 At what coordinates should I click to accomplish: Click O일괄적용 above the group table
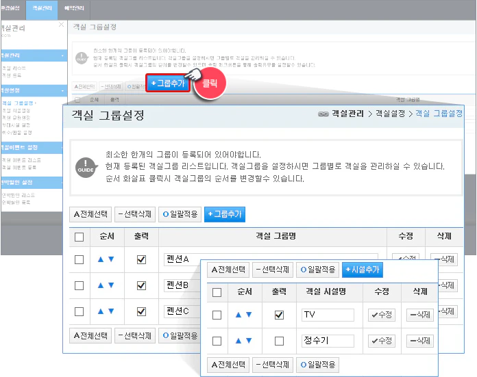(x=180, y=214)
